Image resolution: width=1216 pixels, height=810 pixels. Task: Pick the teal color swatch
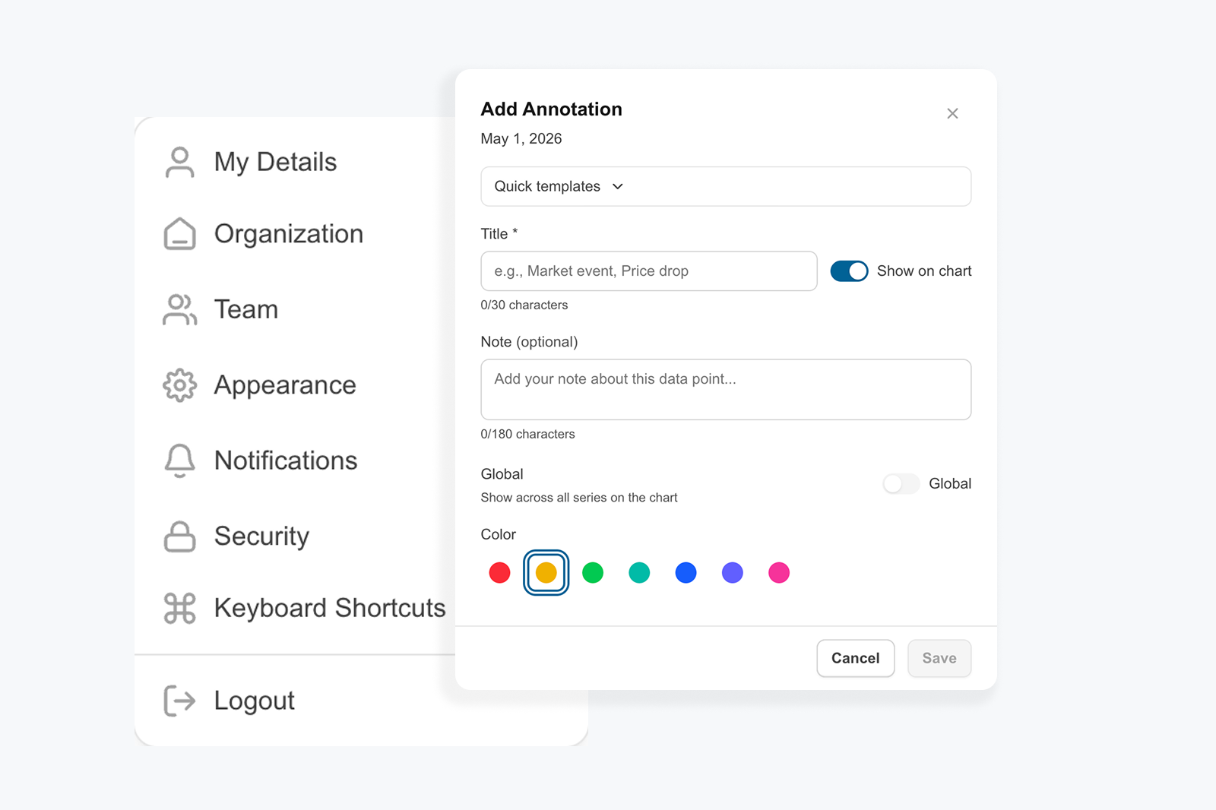coord(639,573)
